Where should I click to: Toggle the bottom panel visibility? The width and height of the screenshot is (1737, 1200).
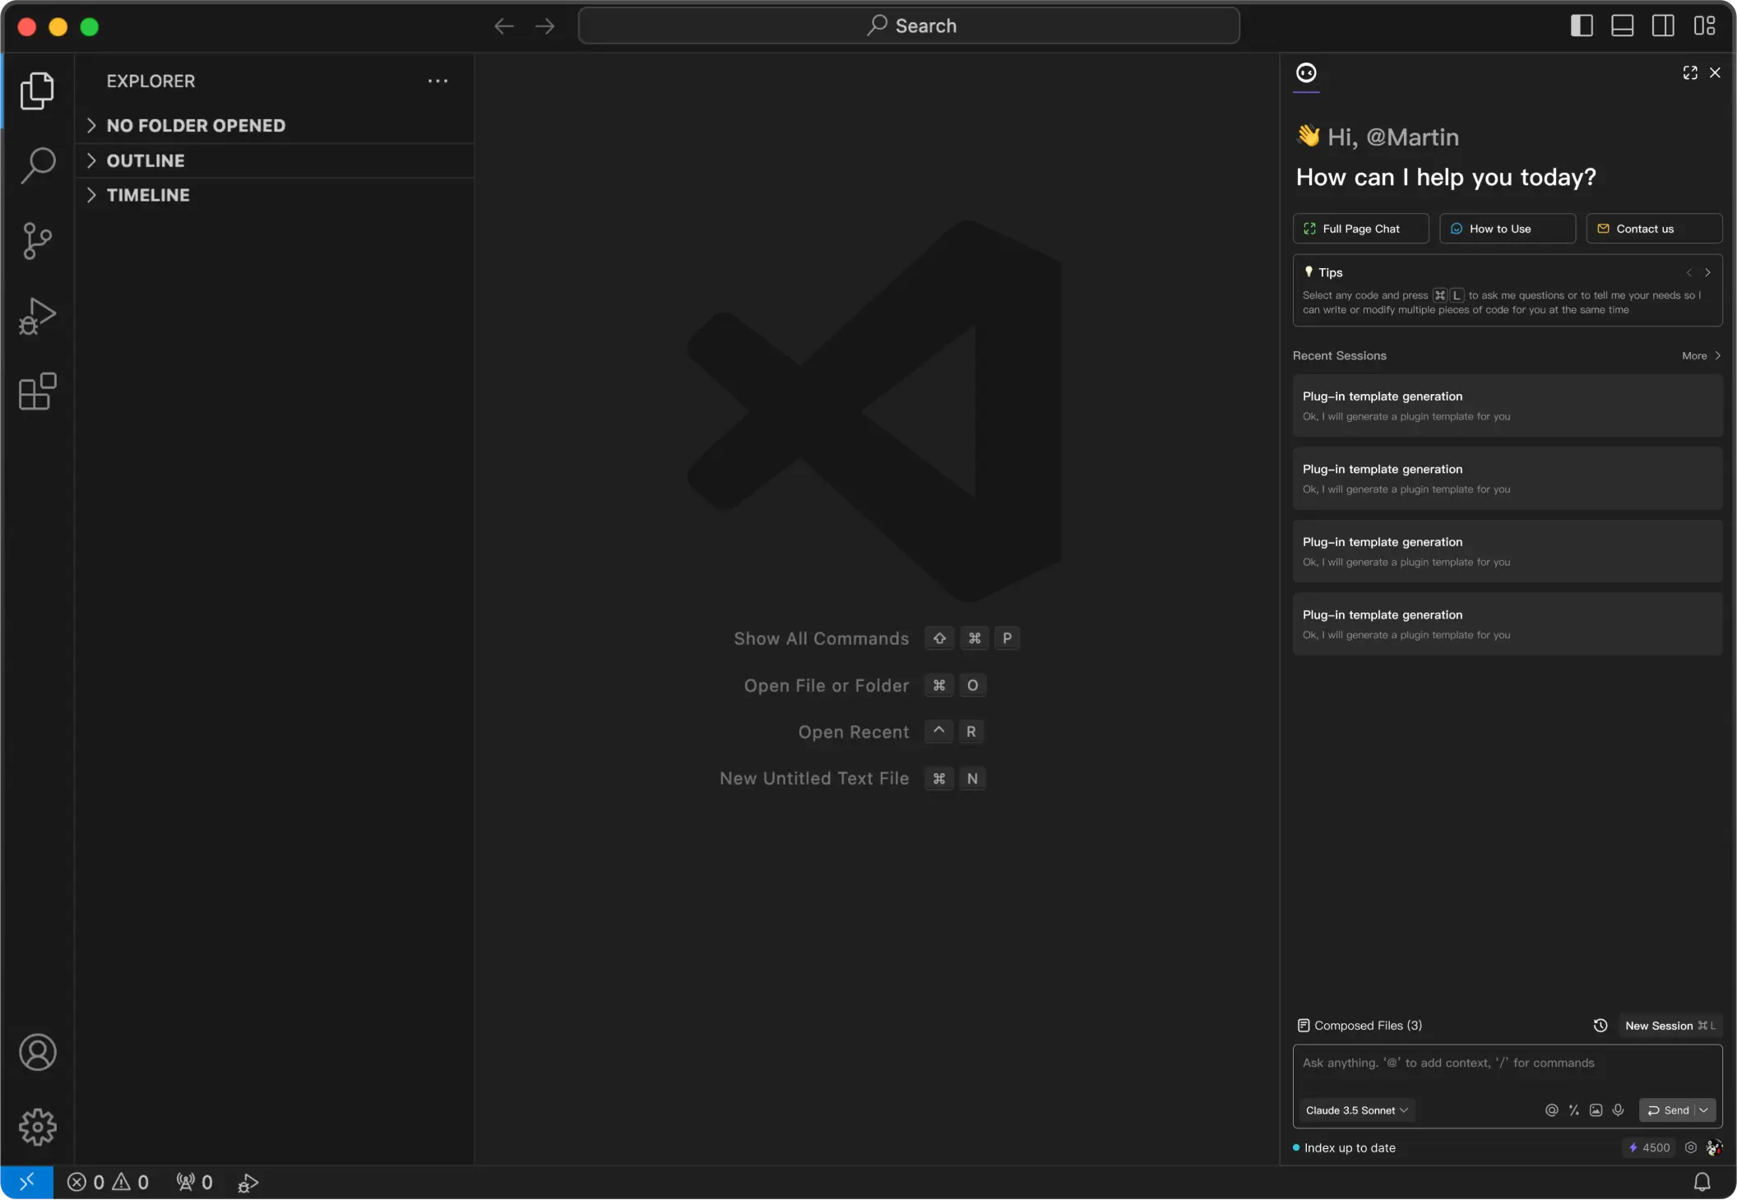1621,25
